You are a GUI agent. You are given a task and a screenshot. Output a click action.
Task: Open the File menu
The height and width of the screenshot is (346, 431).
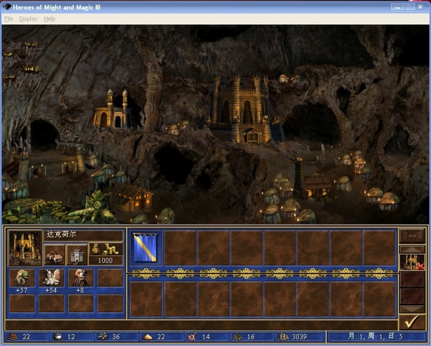[9, 19]
